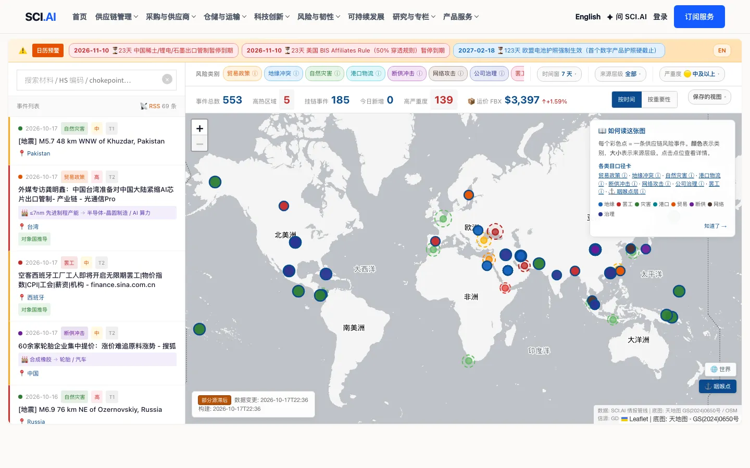The height and width of the screenshot is (468, 750).
Task: Open the 首页 nav item
Action: coord(80,17)
